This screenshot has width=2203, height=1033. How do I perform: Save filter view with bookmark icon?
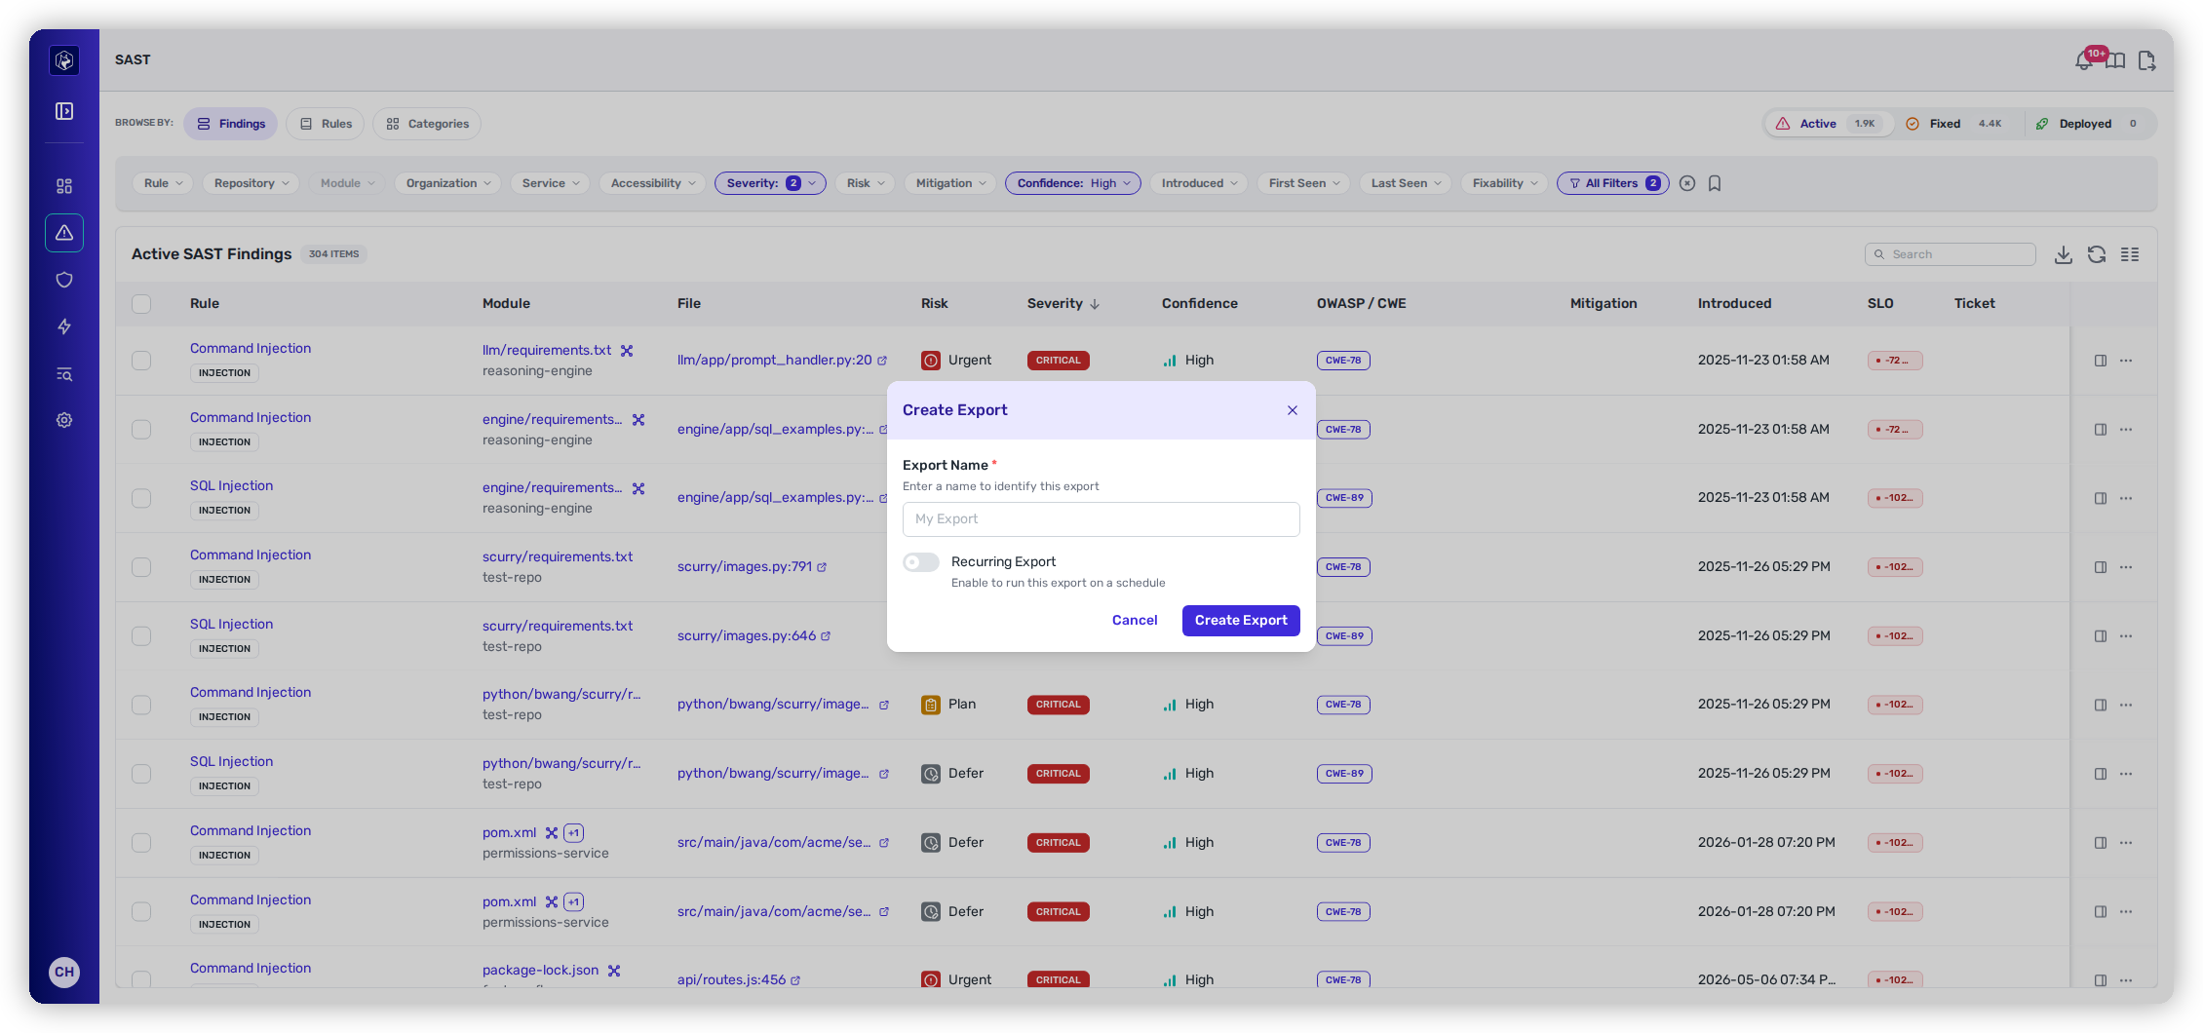click(1715, 183)
